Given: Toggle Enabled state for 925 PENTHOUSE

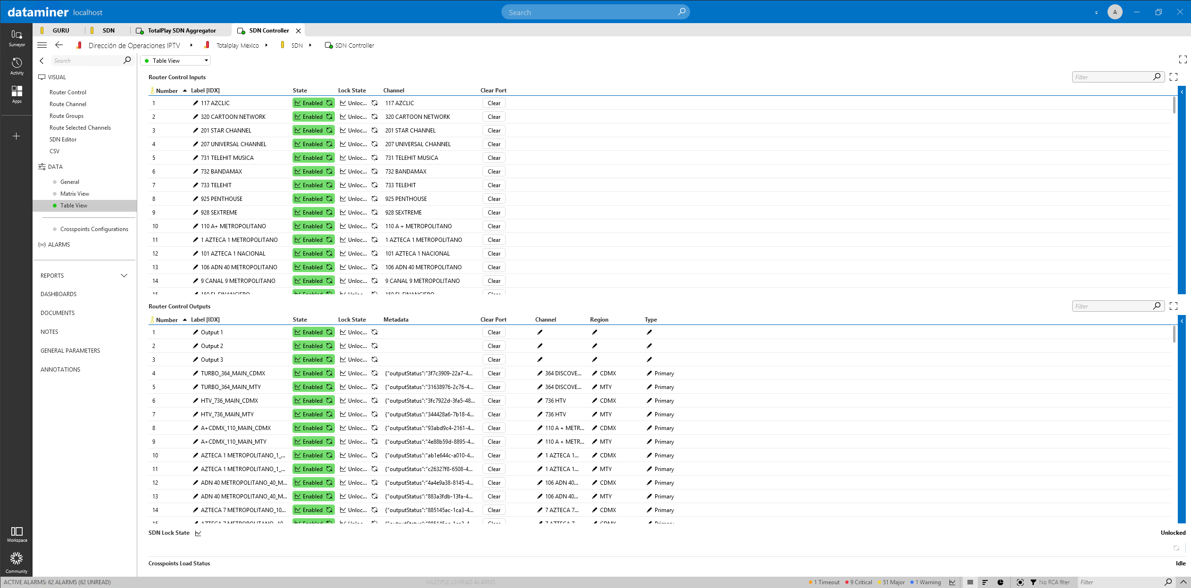Looking at the screenshot, I should 313,199.
